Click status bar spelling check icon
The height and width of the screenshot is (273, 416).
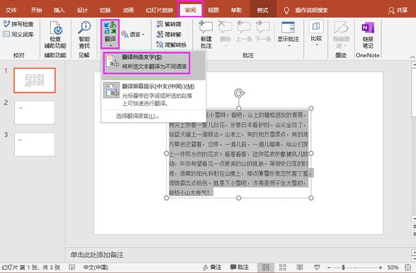tap(72, 267)
